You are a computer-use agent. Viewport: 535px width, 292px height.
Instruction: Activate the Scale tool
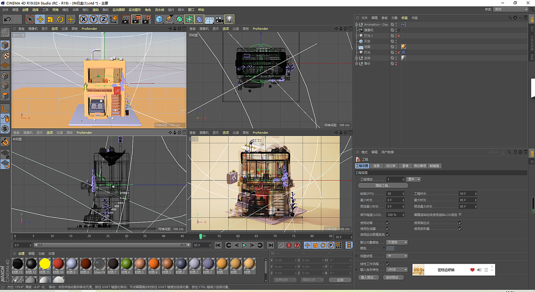pos(50,19)
